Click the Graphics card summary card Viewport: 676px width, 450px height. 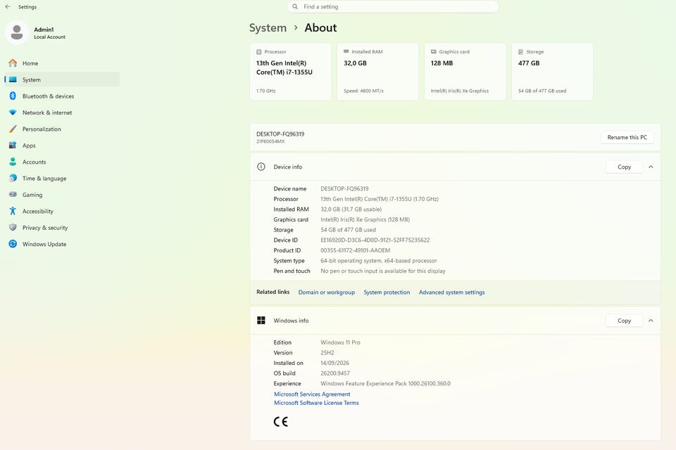click(x=465, y=72)
